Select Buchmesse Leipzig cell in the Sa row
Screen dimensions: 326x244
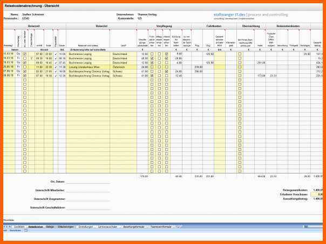[88, 62]
